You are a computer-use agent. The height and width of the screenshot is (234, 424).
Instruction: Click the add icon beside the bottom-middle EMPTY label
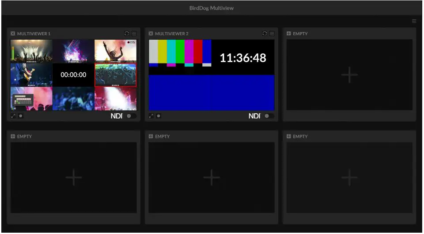click(151, 136)
